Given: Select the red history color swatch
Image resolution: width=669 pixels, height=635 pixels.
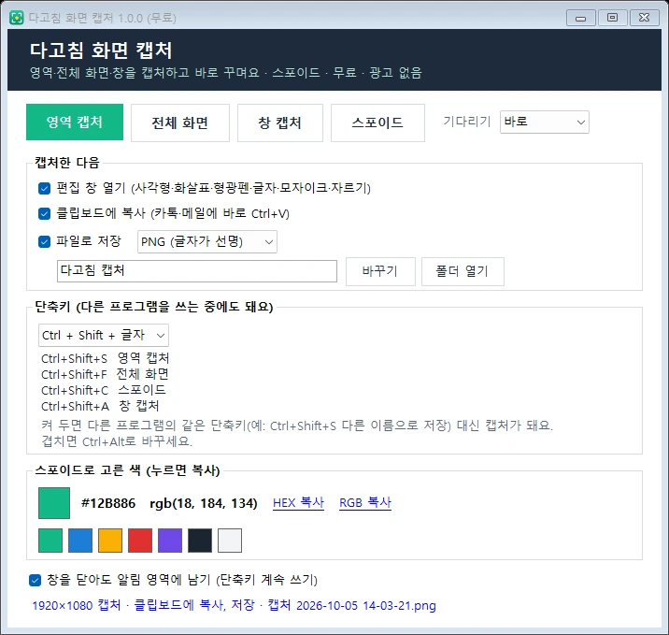Looking at the screenshot, I should coord(140,541).
